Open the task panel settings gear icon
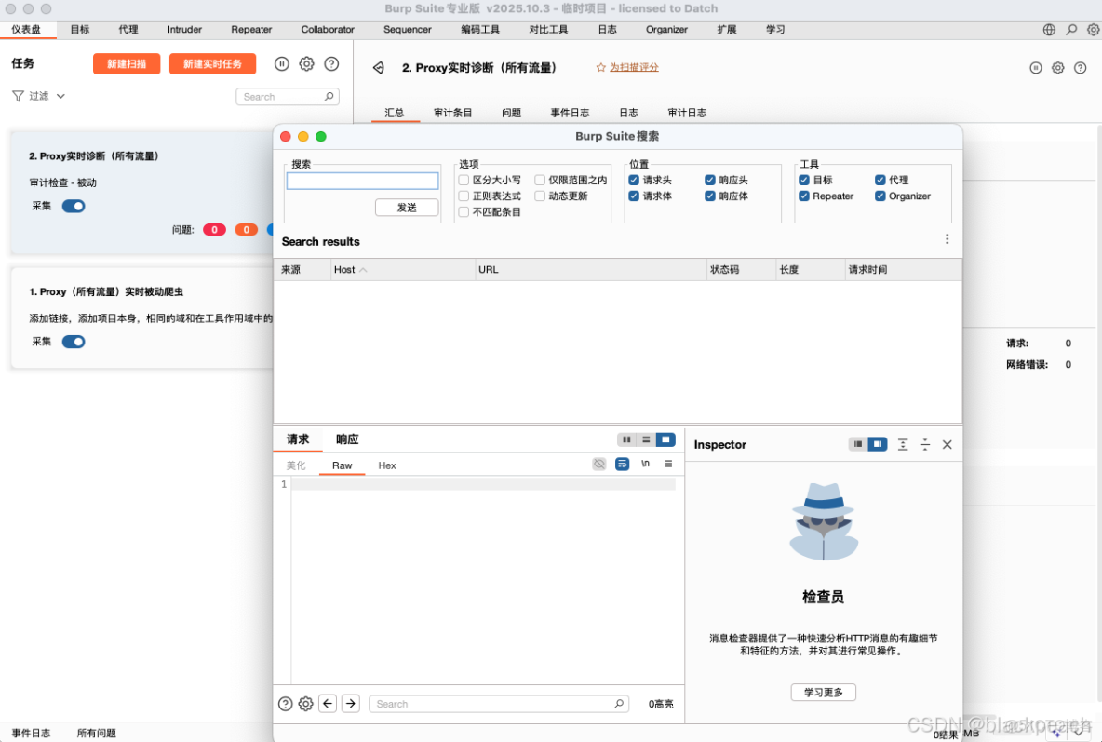Viewport: 1102px width, 742px height. [307, 63]
